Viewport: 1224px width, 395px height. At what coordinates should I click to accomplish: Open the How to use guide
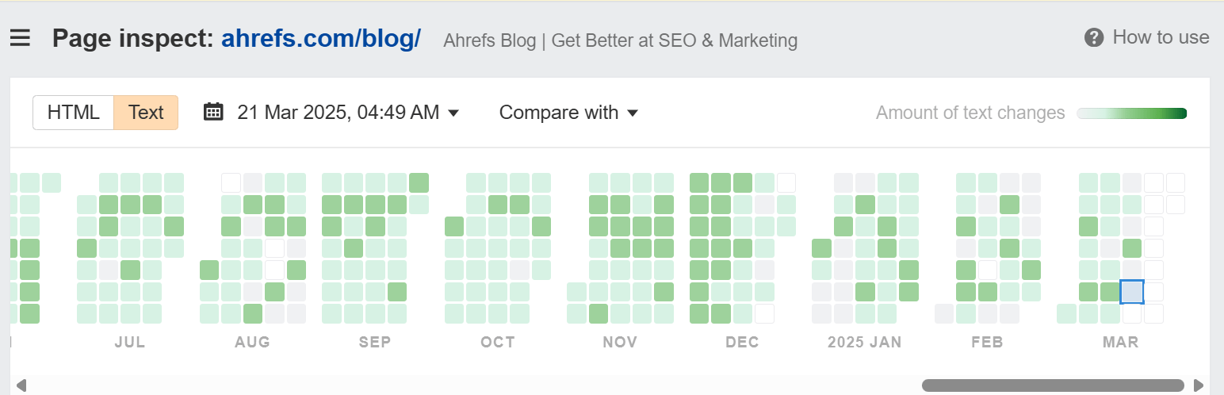[1161, 37]
